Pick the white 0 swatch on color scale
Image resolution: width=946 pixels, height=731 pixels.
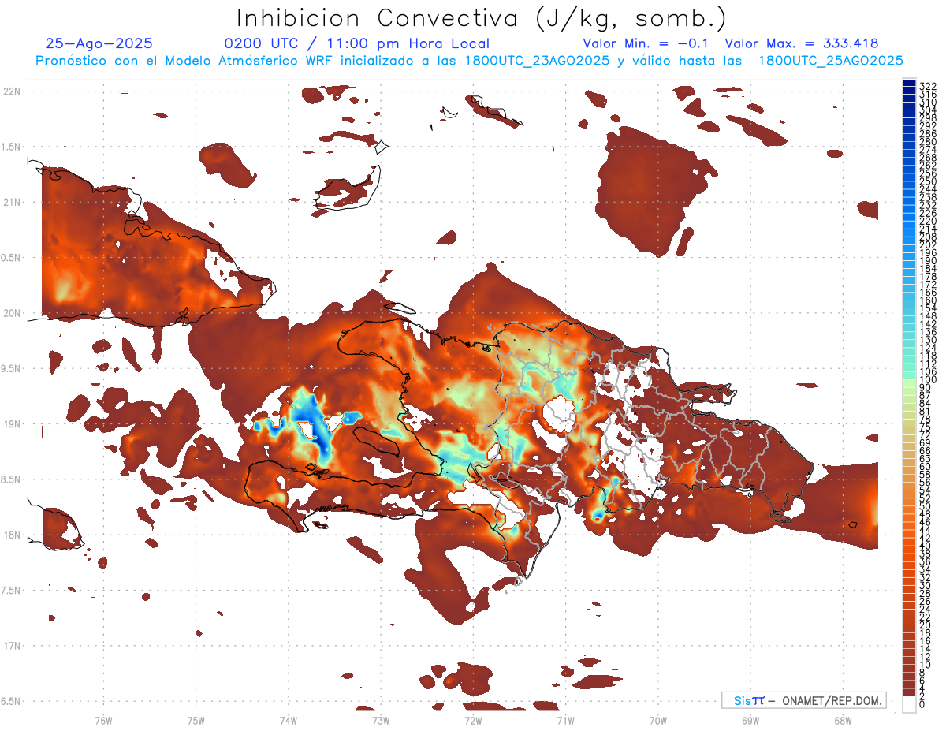[909, 705]
